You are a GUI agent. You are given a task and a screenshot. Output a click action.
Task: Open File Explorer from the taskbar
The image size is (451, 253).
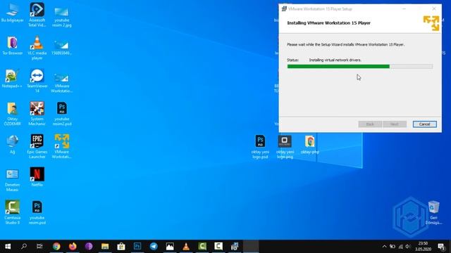[105, 247]
